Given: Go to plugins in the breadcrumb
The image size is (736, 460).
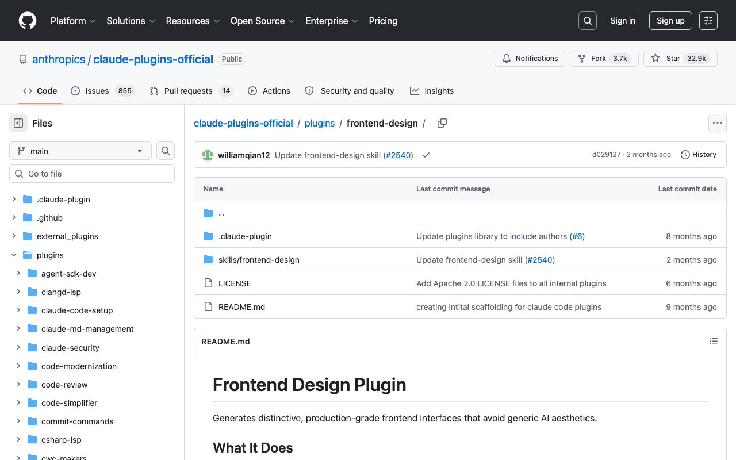Looking at the screenshot, I should pyautogui.click(x=320, y=123).
